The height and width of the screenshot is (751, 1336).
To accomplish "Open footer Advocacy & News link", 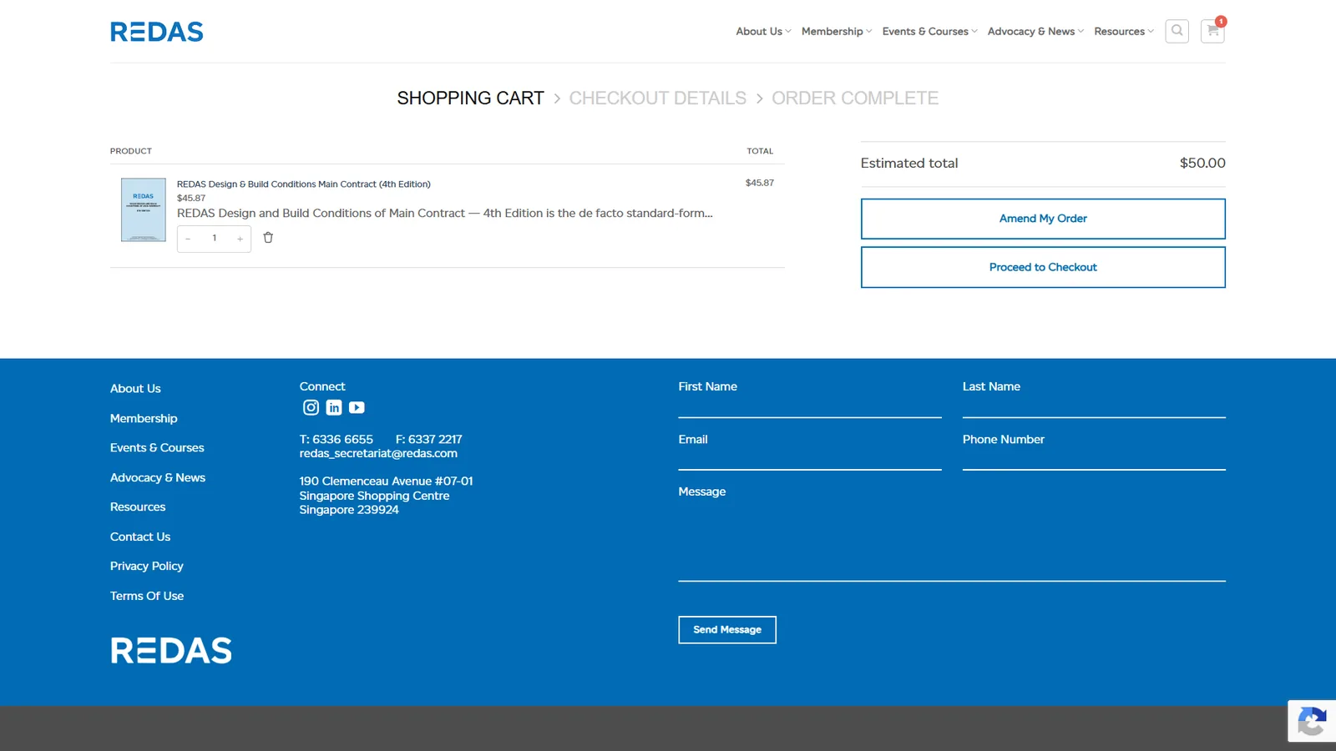I will point(158,478).
